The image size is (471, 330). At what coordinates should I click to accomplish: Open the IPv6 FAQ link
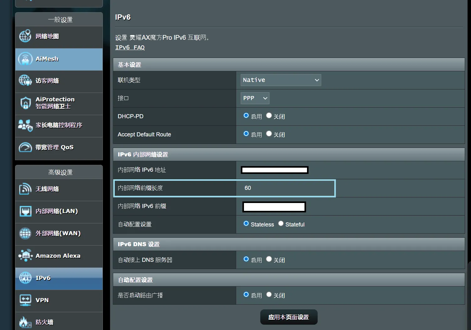click(130, 48)
